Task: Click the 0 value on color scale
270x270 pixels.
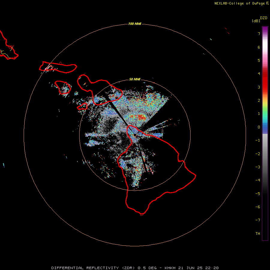Action: tap(259, 127)
